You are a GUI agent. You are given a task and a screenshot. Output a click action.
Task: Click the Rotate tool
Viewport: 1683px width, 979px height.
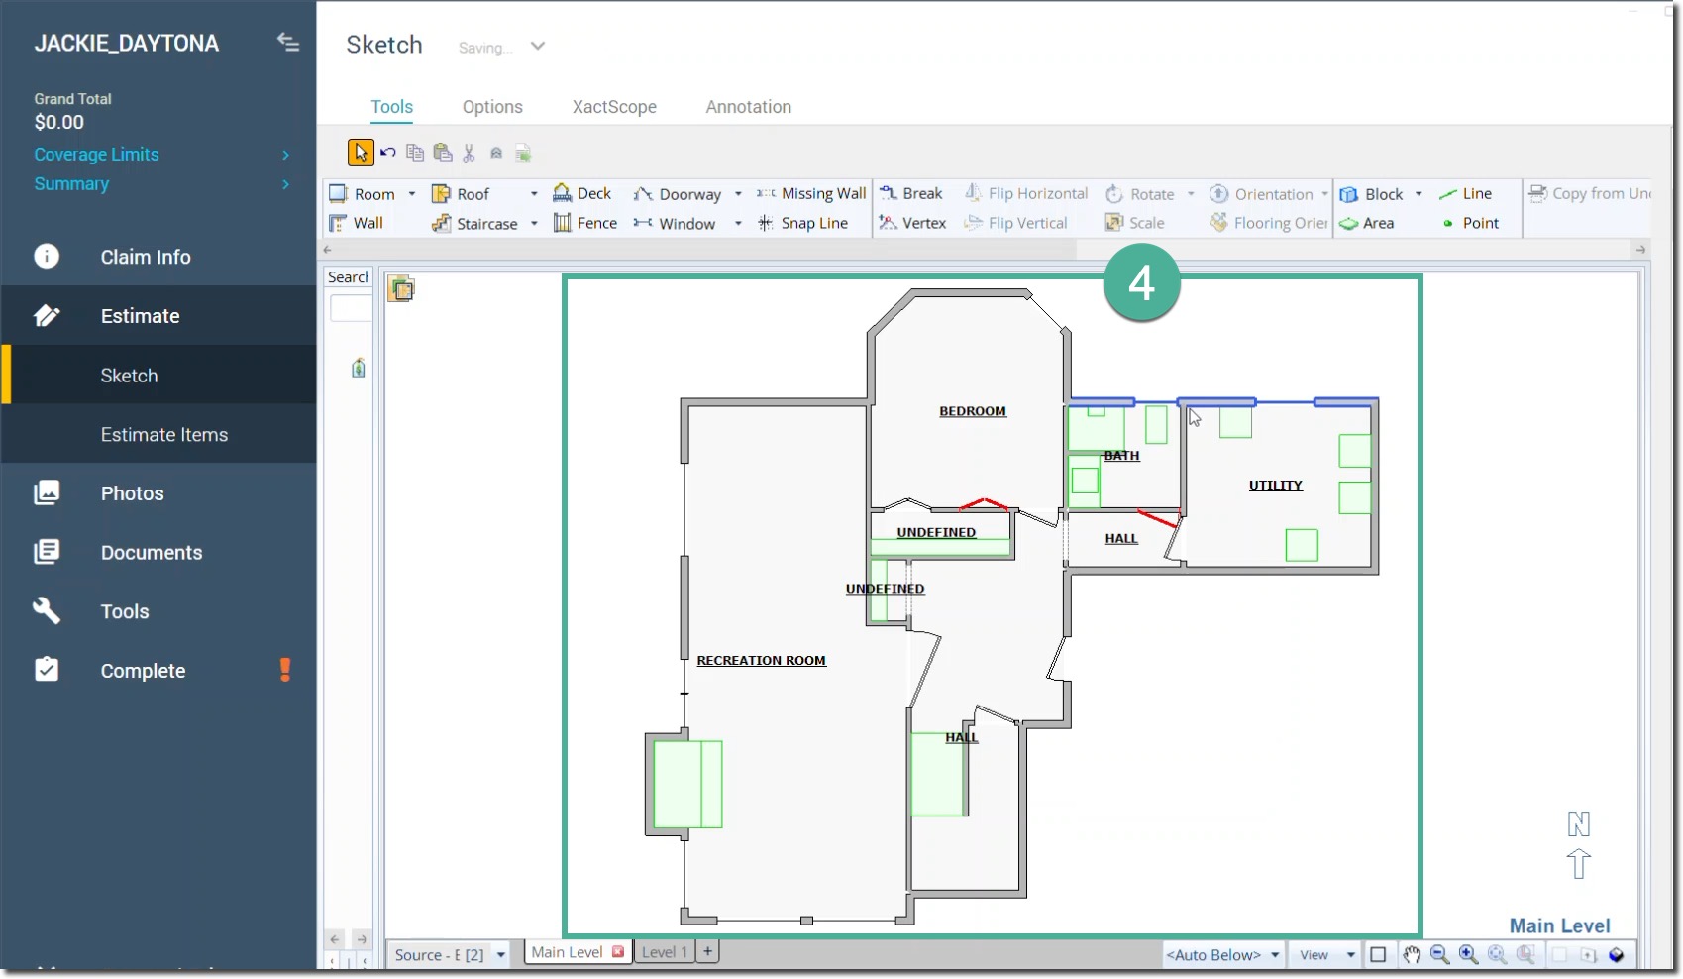1140,194
